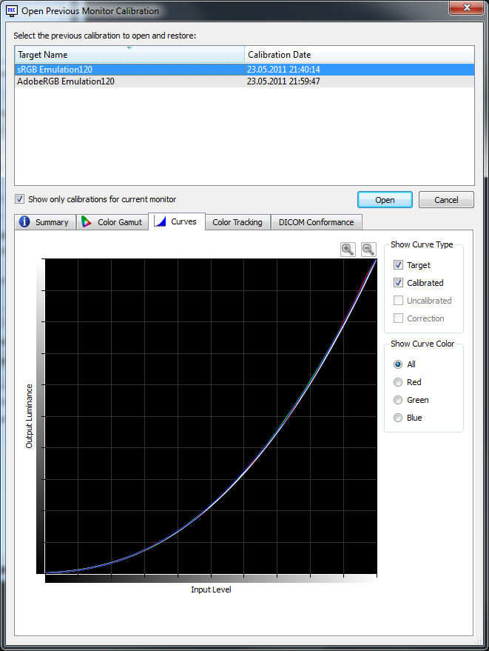Uncheck the Target curve checkbox
Viewport: 489px width, 651px height.
coord(399,265)
